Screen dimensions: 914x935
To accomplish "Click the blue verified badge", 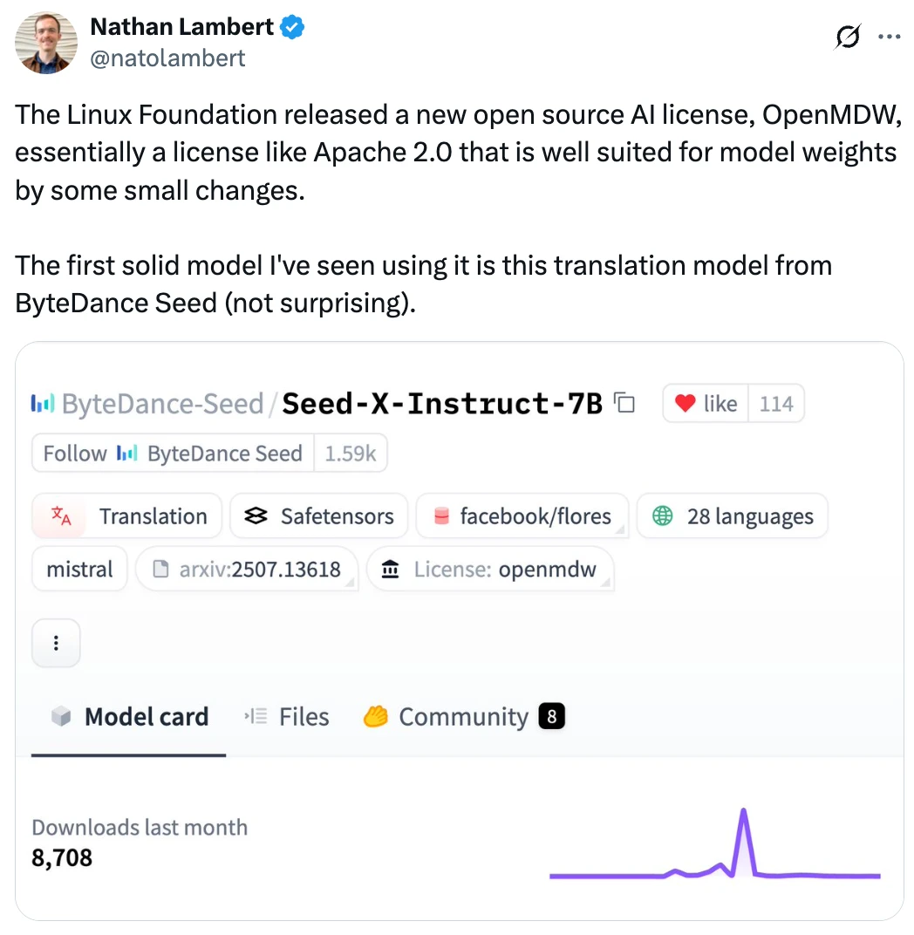I will [x=292, y=28].
